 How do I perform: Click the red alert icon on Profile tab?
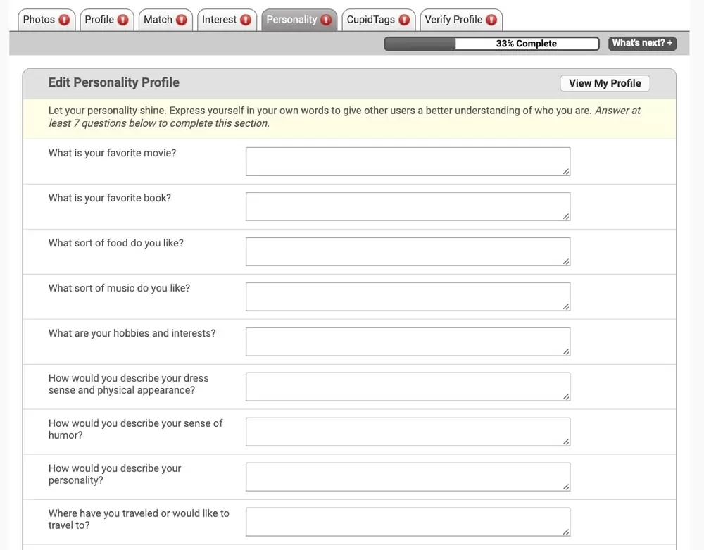click(123, 20)
